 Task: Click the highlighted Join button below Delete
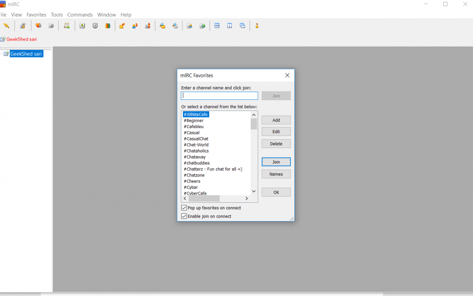pos(276,162)
